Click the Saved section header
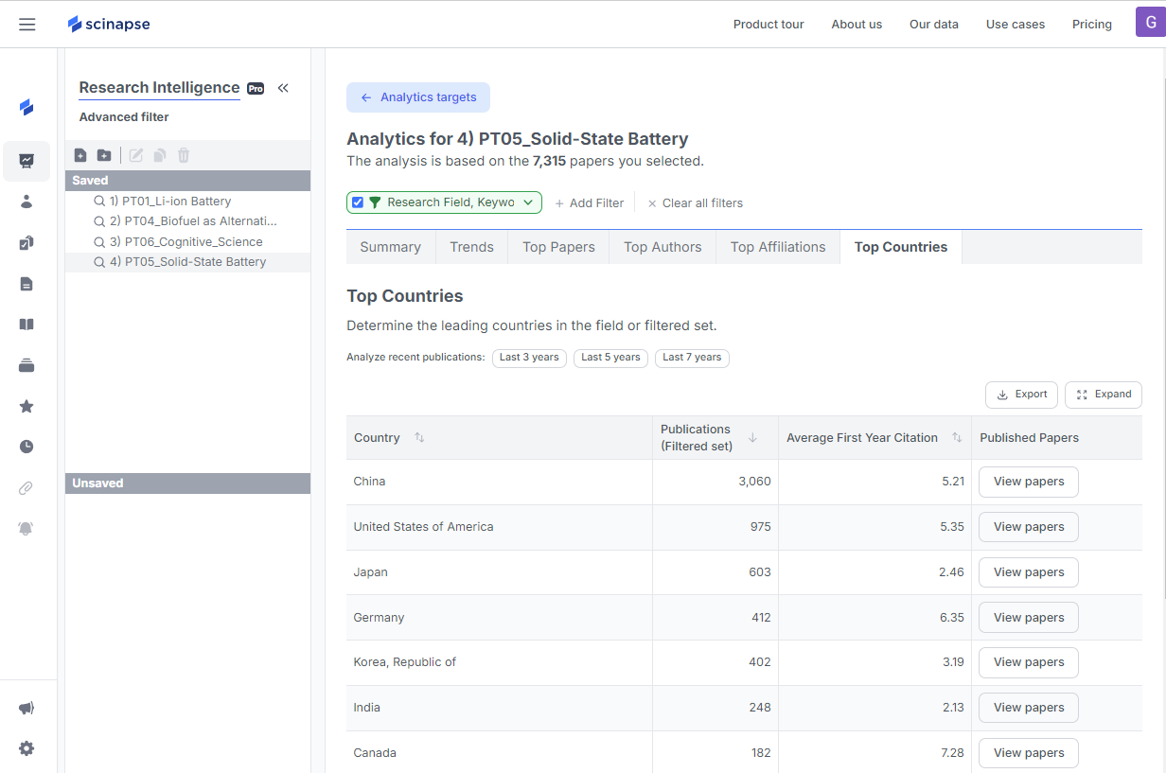This screenshot has width=1166, height=773. coord(187,181)
